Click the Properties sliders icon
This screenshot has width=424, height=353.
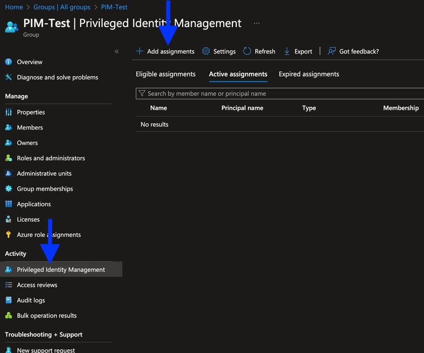click(x=9, y=112)
